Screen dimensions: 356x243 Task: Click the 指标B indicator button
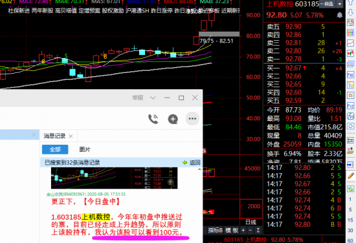click(x=216, y=230)
